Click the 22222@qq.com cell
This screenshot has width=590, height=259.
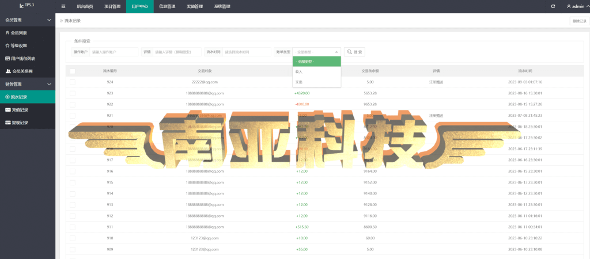pos(205,82)
